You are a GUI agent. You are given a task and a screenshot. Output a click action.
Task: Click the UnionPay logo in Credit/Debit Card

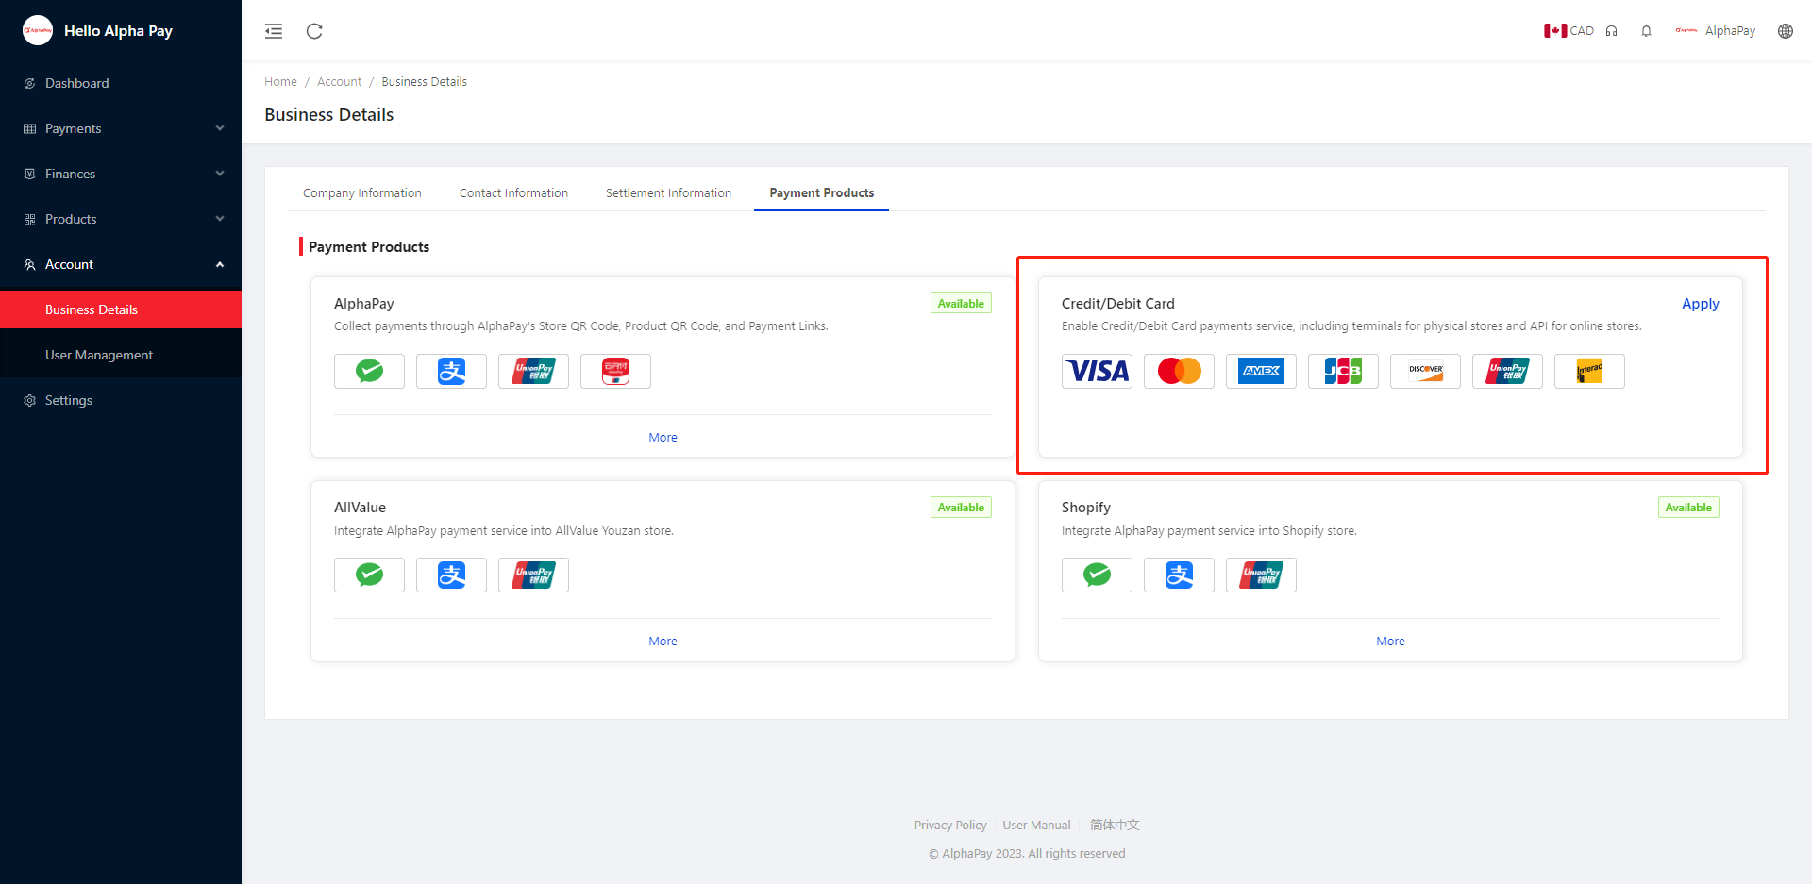(1507, 371)
